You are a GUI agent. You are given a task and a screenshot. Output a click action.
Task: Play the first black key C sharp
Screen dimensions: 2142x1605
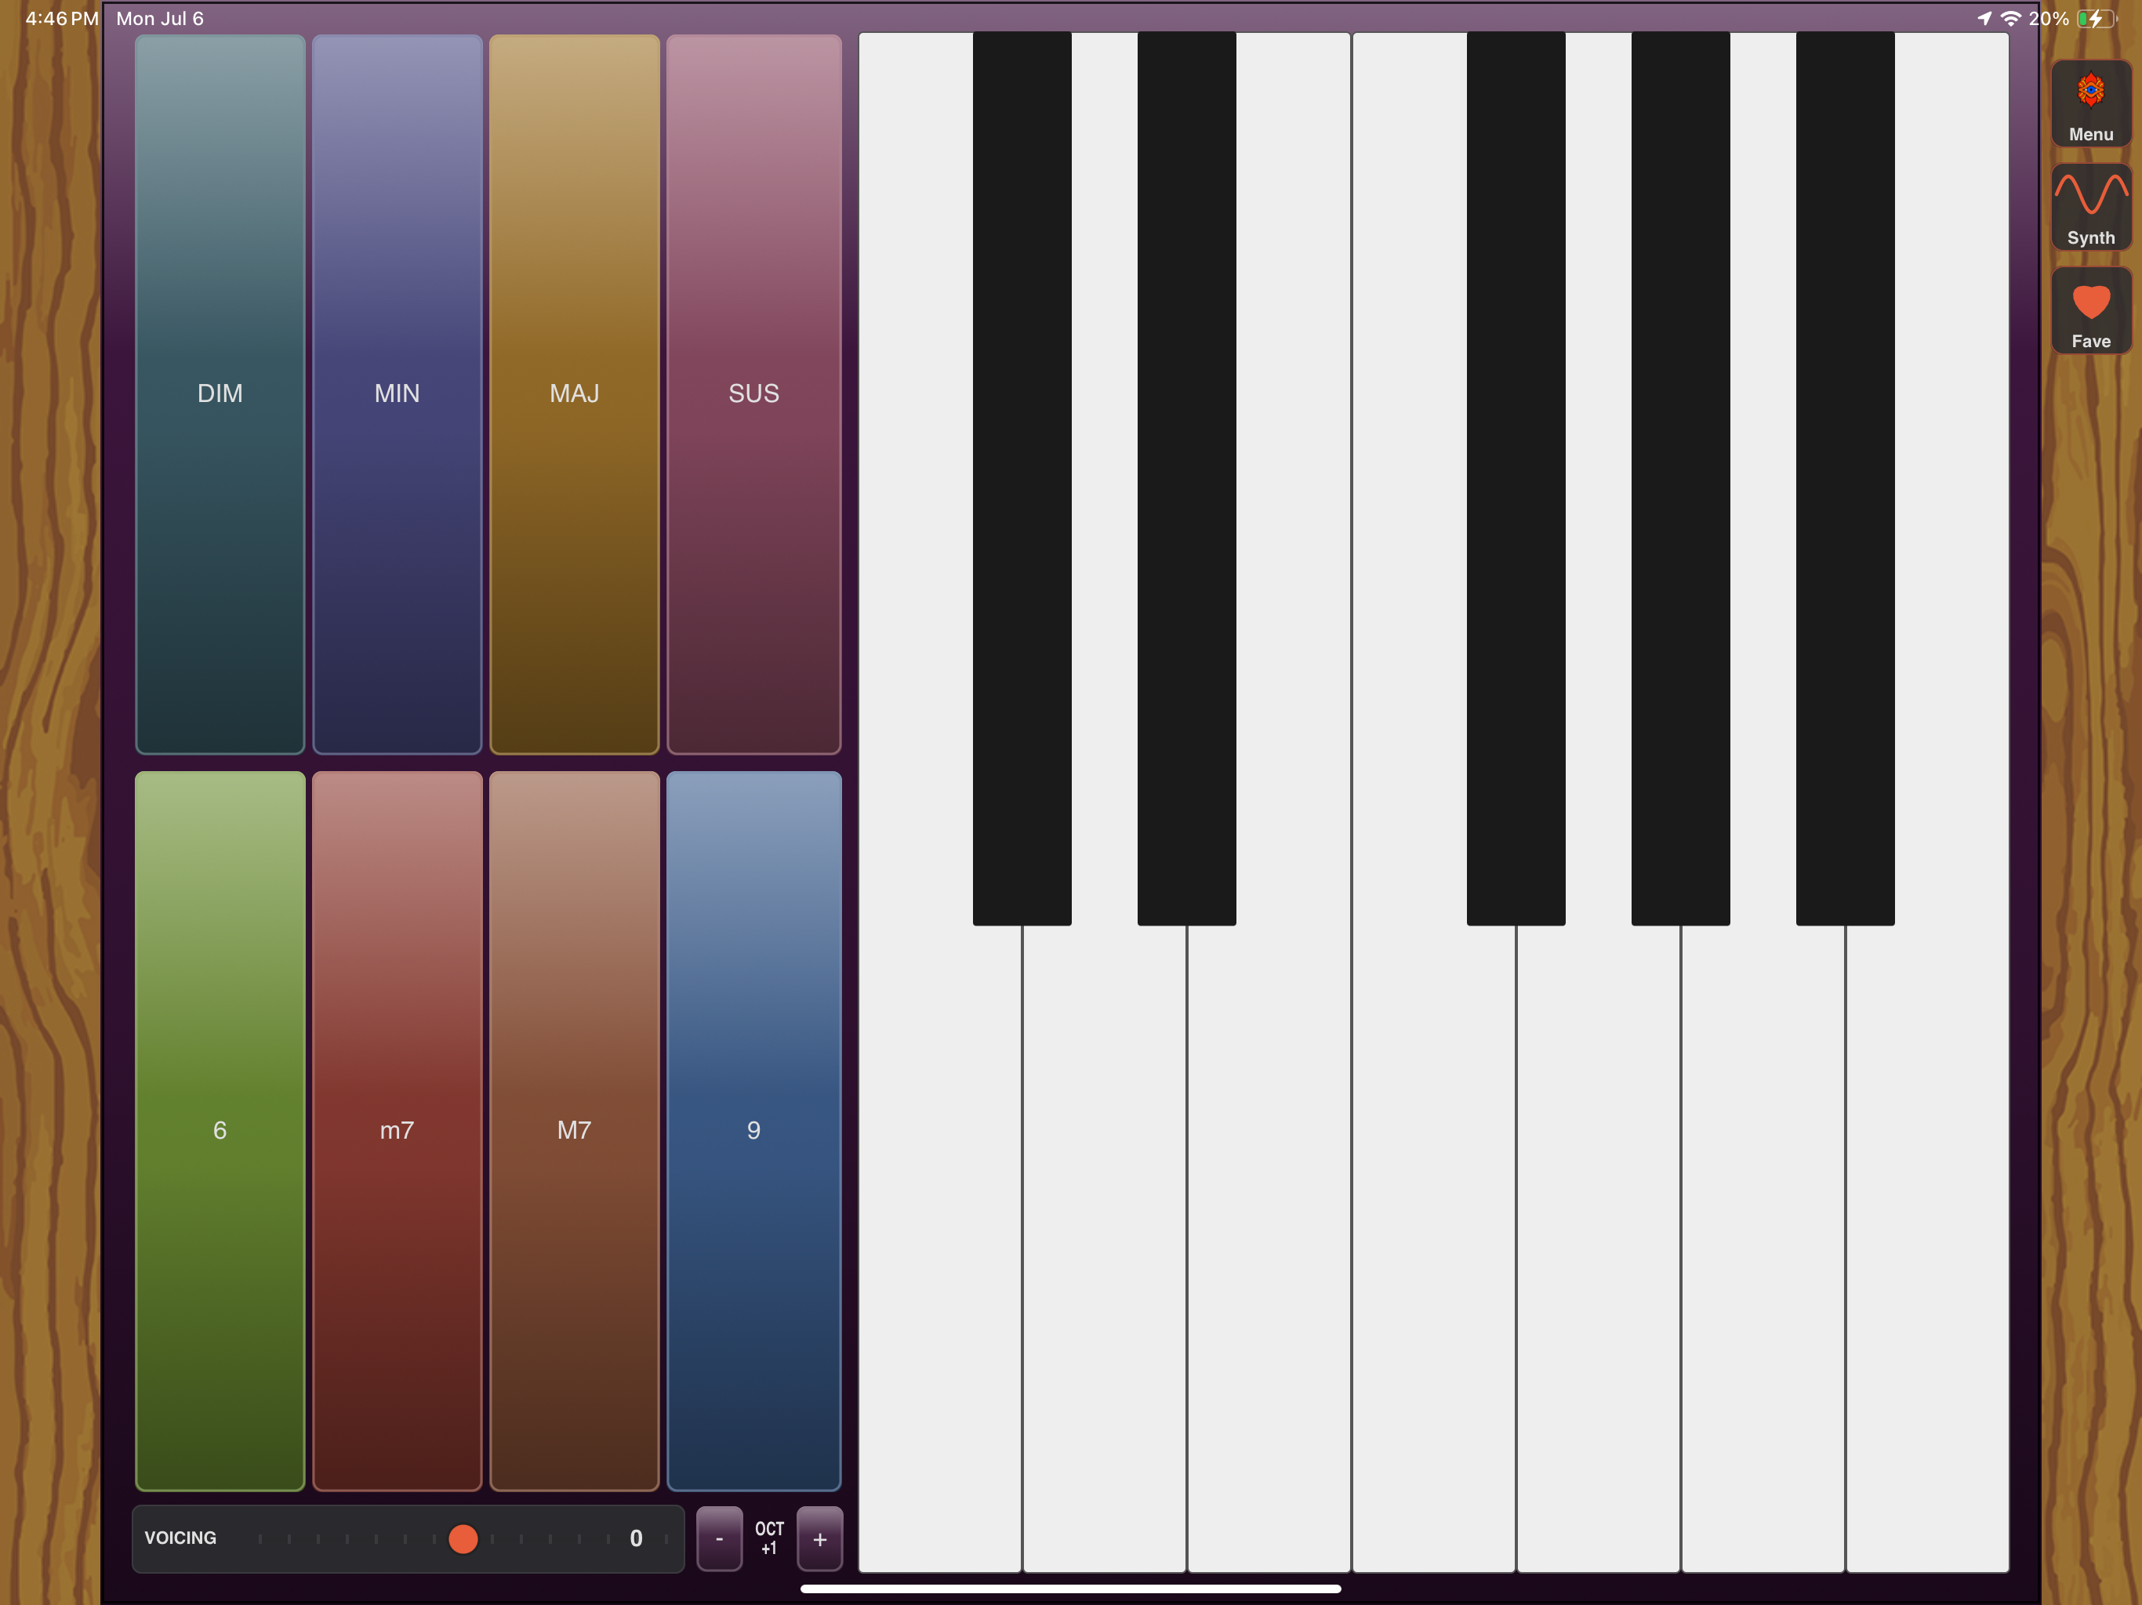pos(1022,479)
